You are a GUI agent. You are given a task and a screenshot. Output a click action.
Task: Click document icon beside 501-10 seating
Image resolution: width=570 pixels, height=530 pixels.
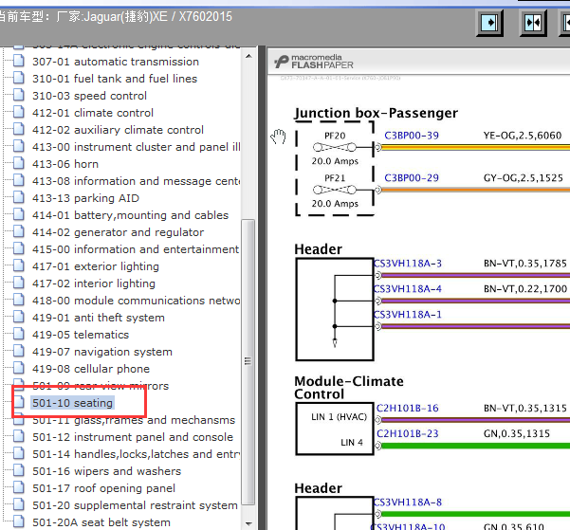point(19,402)
